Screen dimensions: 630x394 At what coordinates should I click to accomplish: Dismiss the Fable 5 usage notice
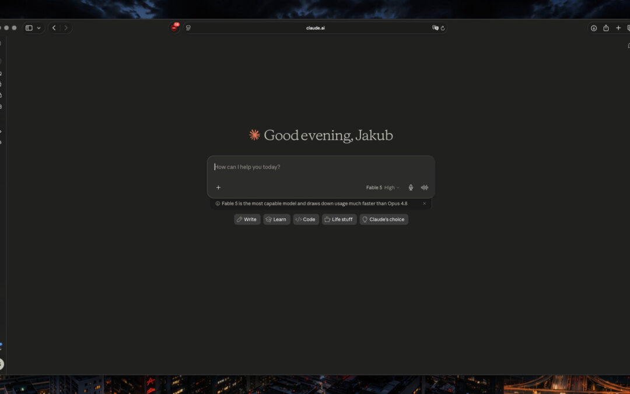pos(424,204)
